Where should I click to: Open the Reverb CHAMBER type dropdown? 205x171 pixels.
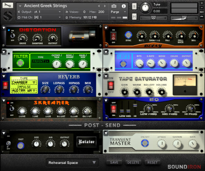click(24, 82)
